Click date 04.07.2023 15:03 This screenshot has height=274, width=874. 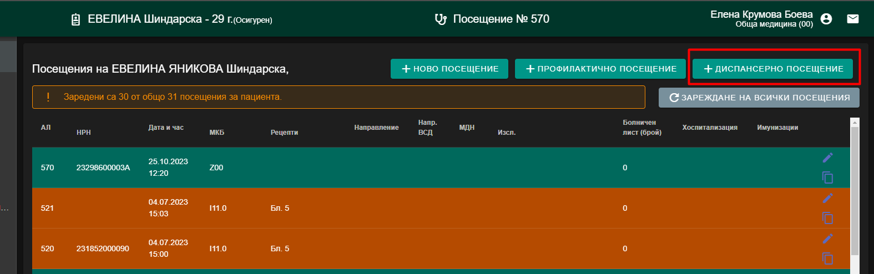pos(168,208)
